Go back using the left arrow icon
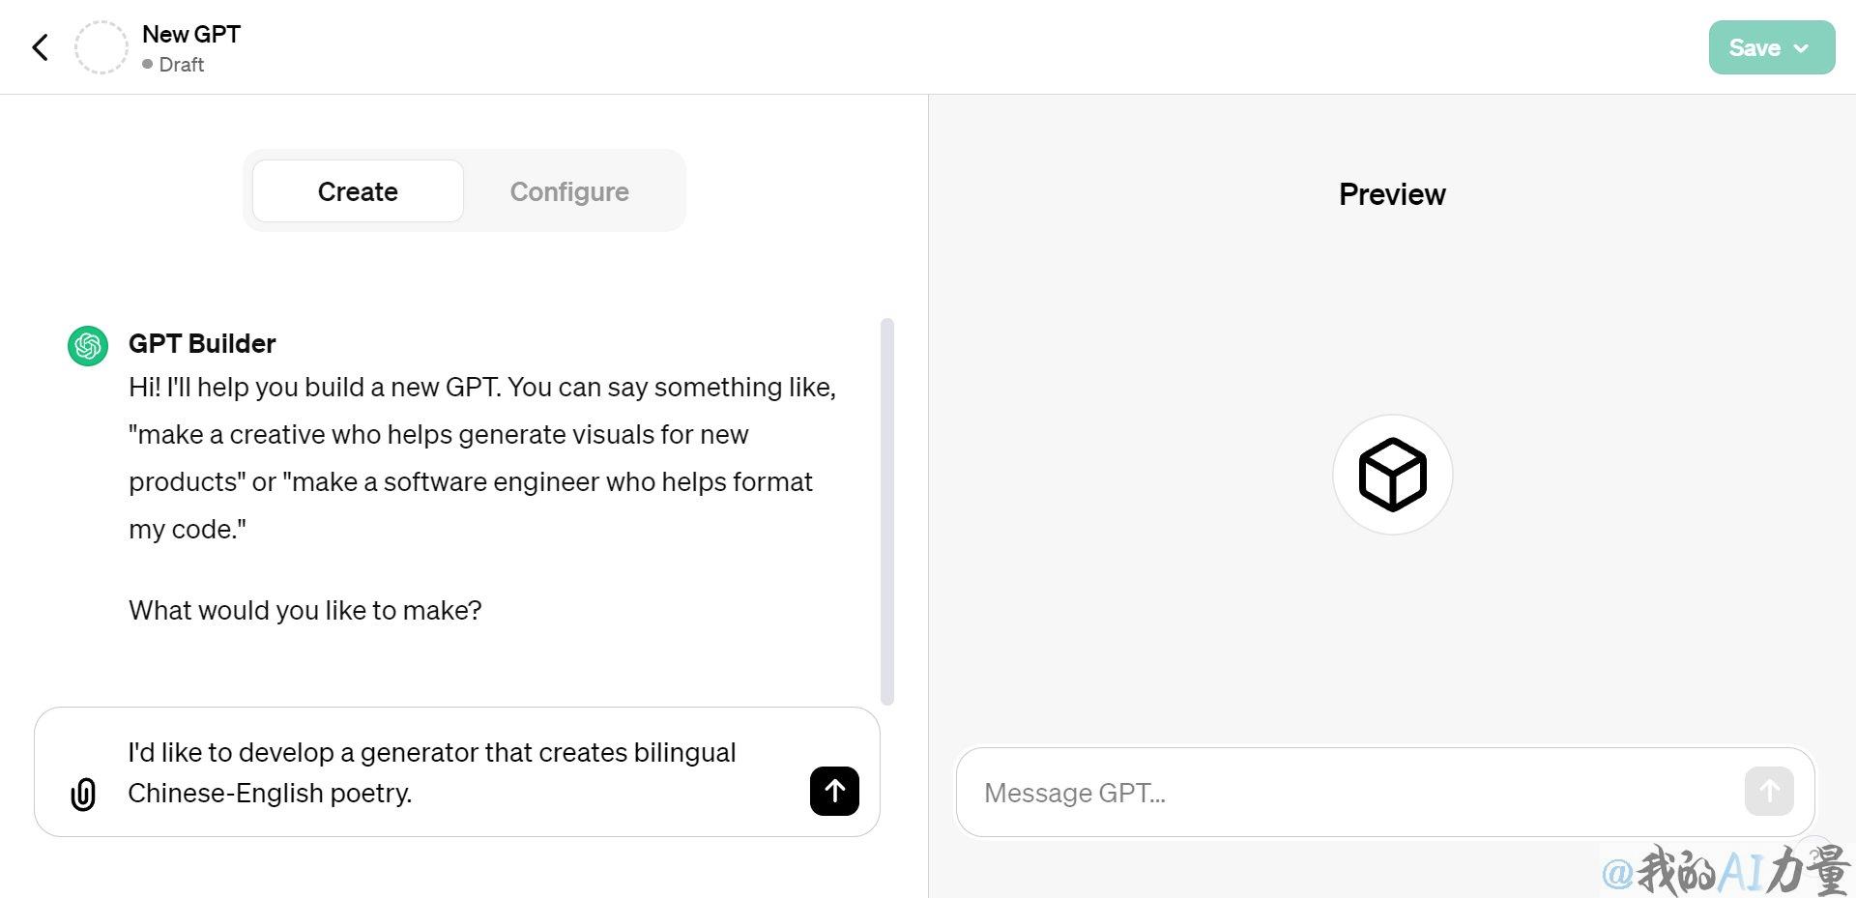 tap(40, 47)
